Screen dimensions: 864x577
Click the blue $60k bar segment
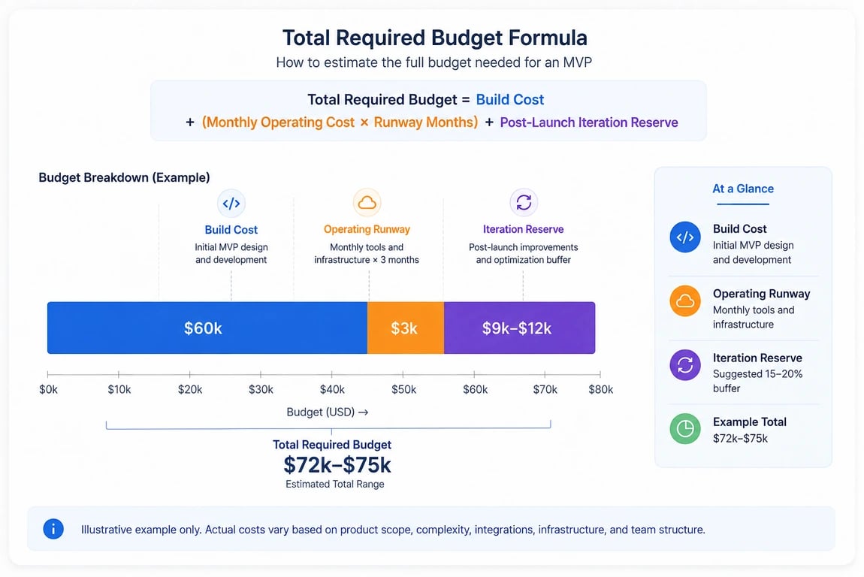(x=207, y=328)
